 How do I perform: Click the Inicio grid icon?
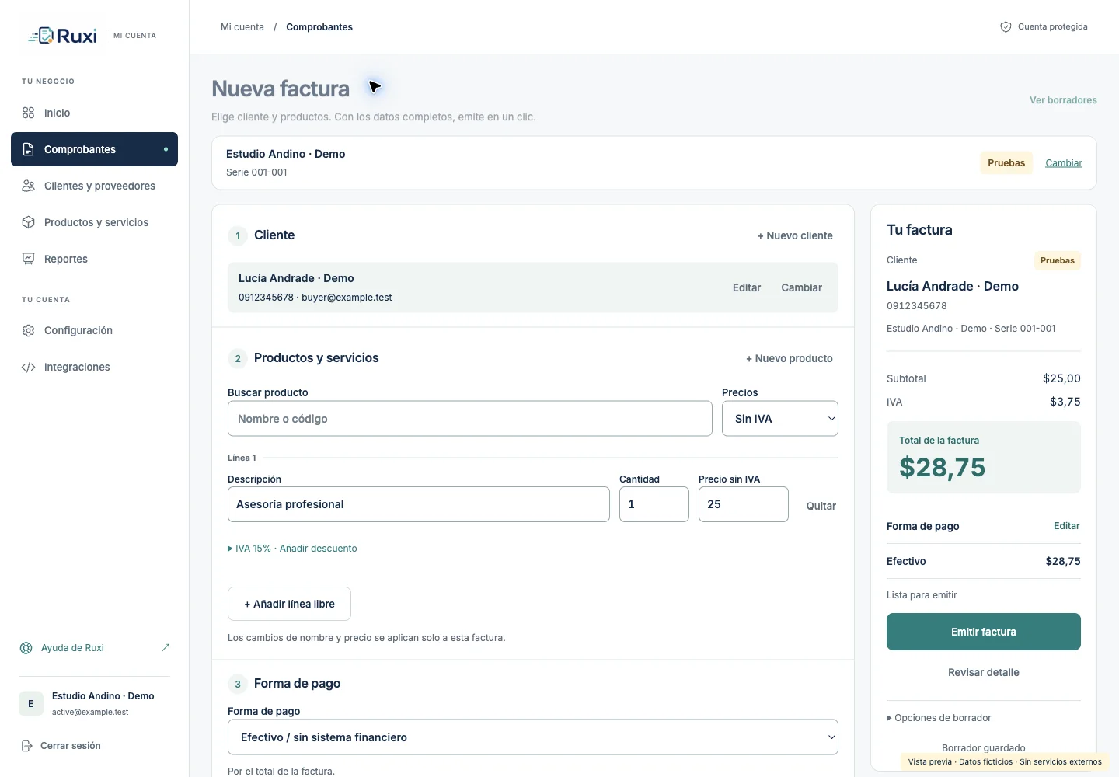click(28, 113)
